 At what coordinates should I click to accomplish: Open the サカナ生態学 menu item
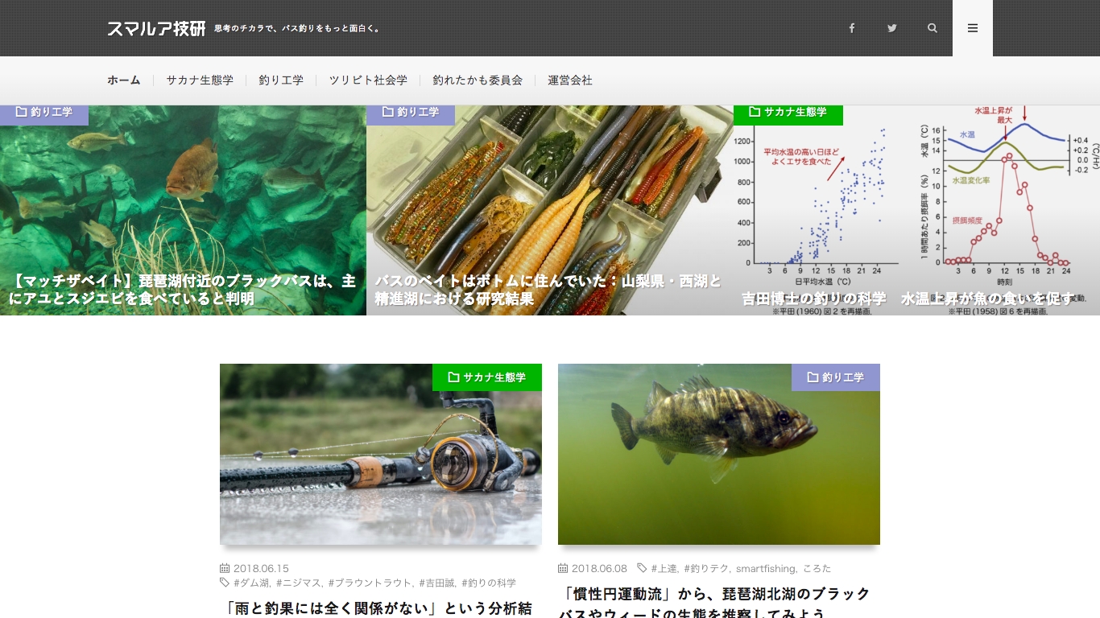pos(200,80)
